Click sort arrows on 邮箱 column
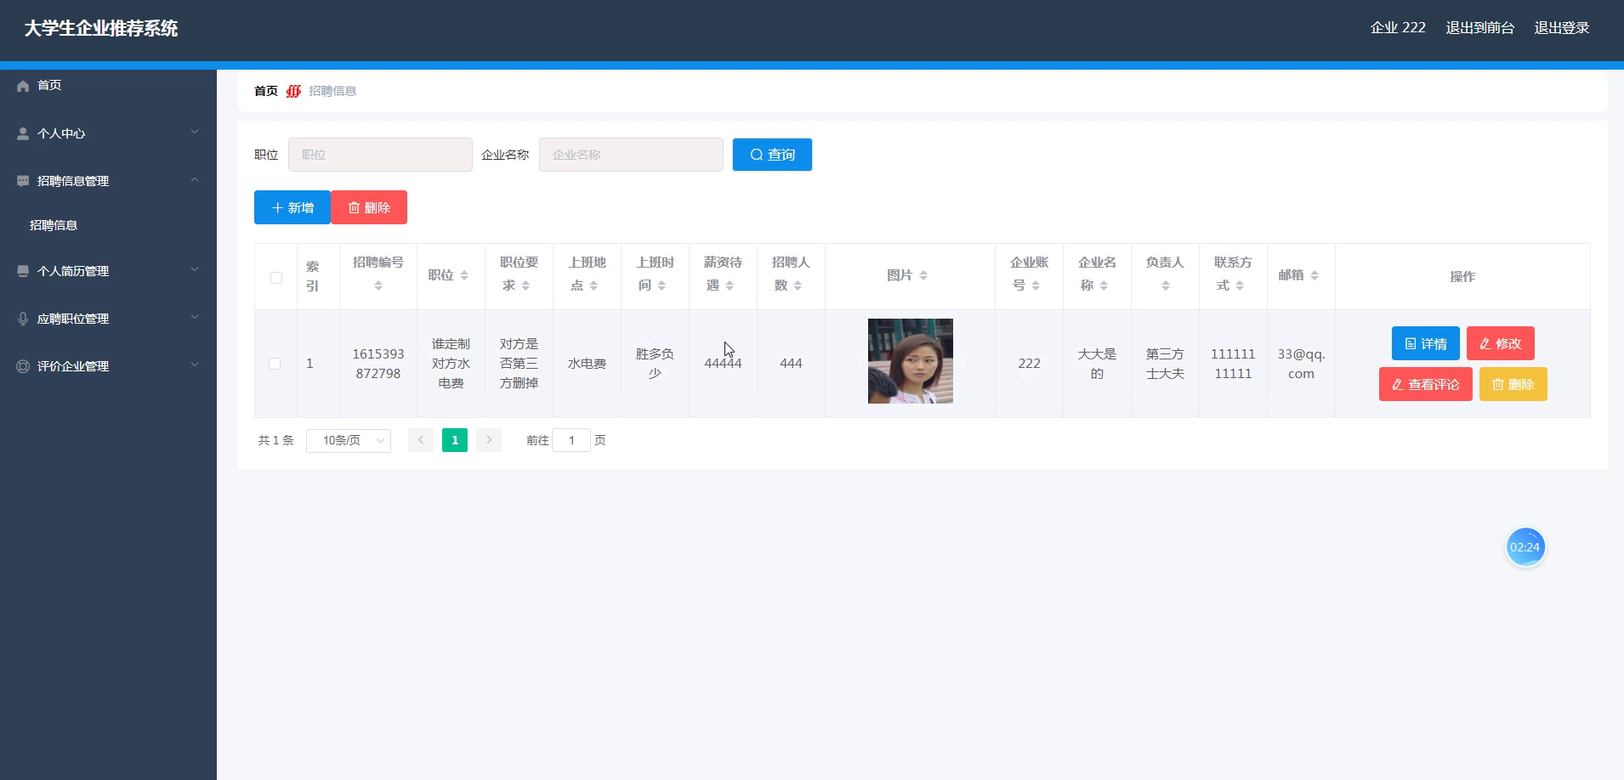1624x780 pixels. (1315, 275)
